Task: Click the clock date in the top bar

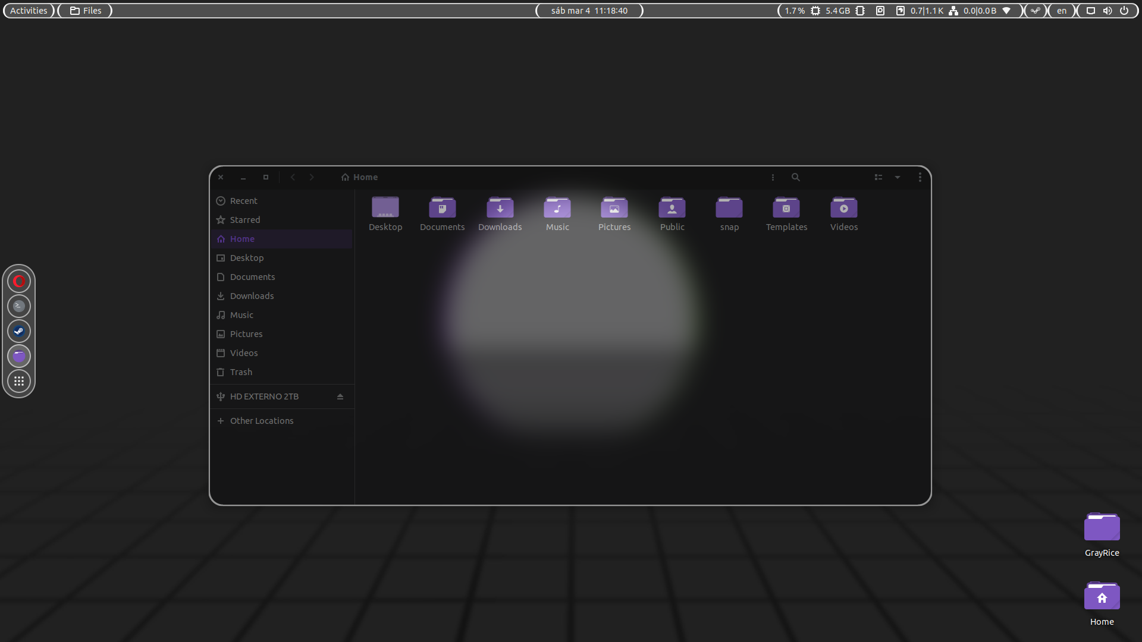Action: pos(589,11)
